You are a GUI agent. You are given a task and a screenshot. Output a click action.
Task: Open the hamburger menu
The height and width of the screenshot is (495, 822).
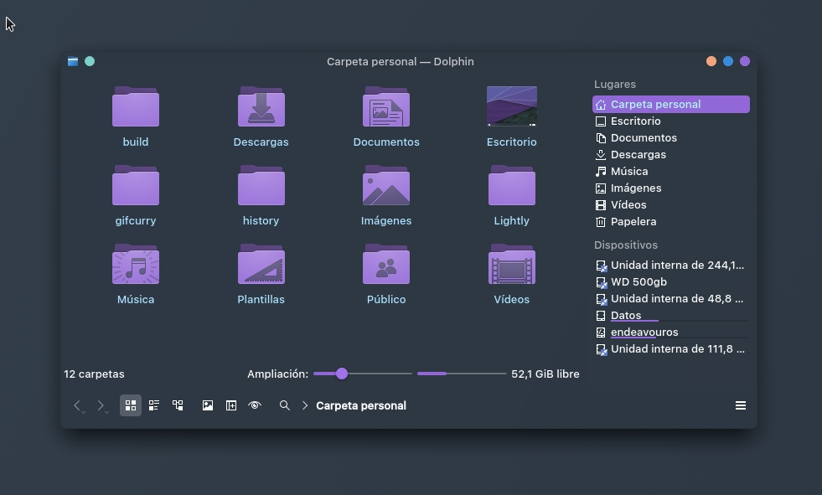click(741, 405)
